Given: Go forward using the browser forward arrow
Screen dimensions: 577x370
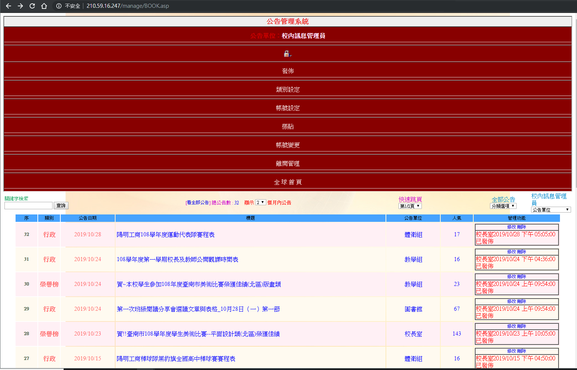Looking at the screenshot, I should click(20, 6).
